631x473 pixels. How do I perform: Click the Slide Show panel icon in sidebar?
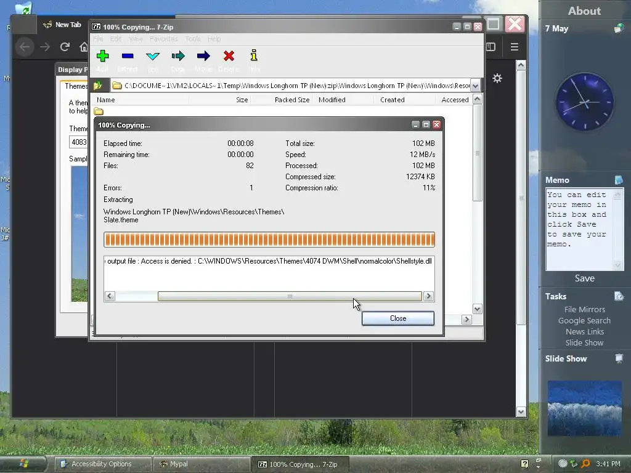(619, 358)
